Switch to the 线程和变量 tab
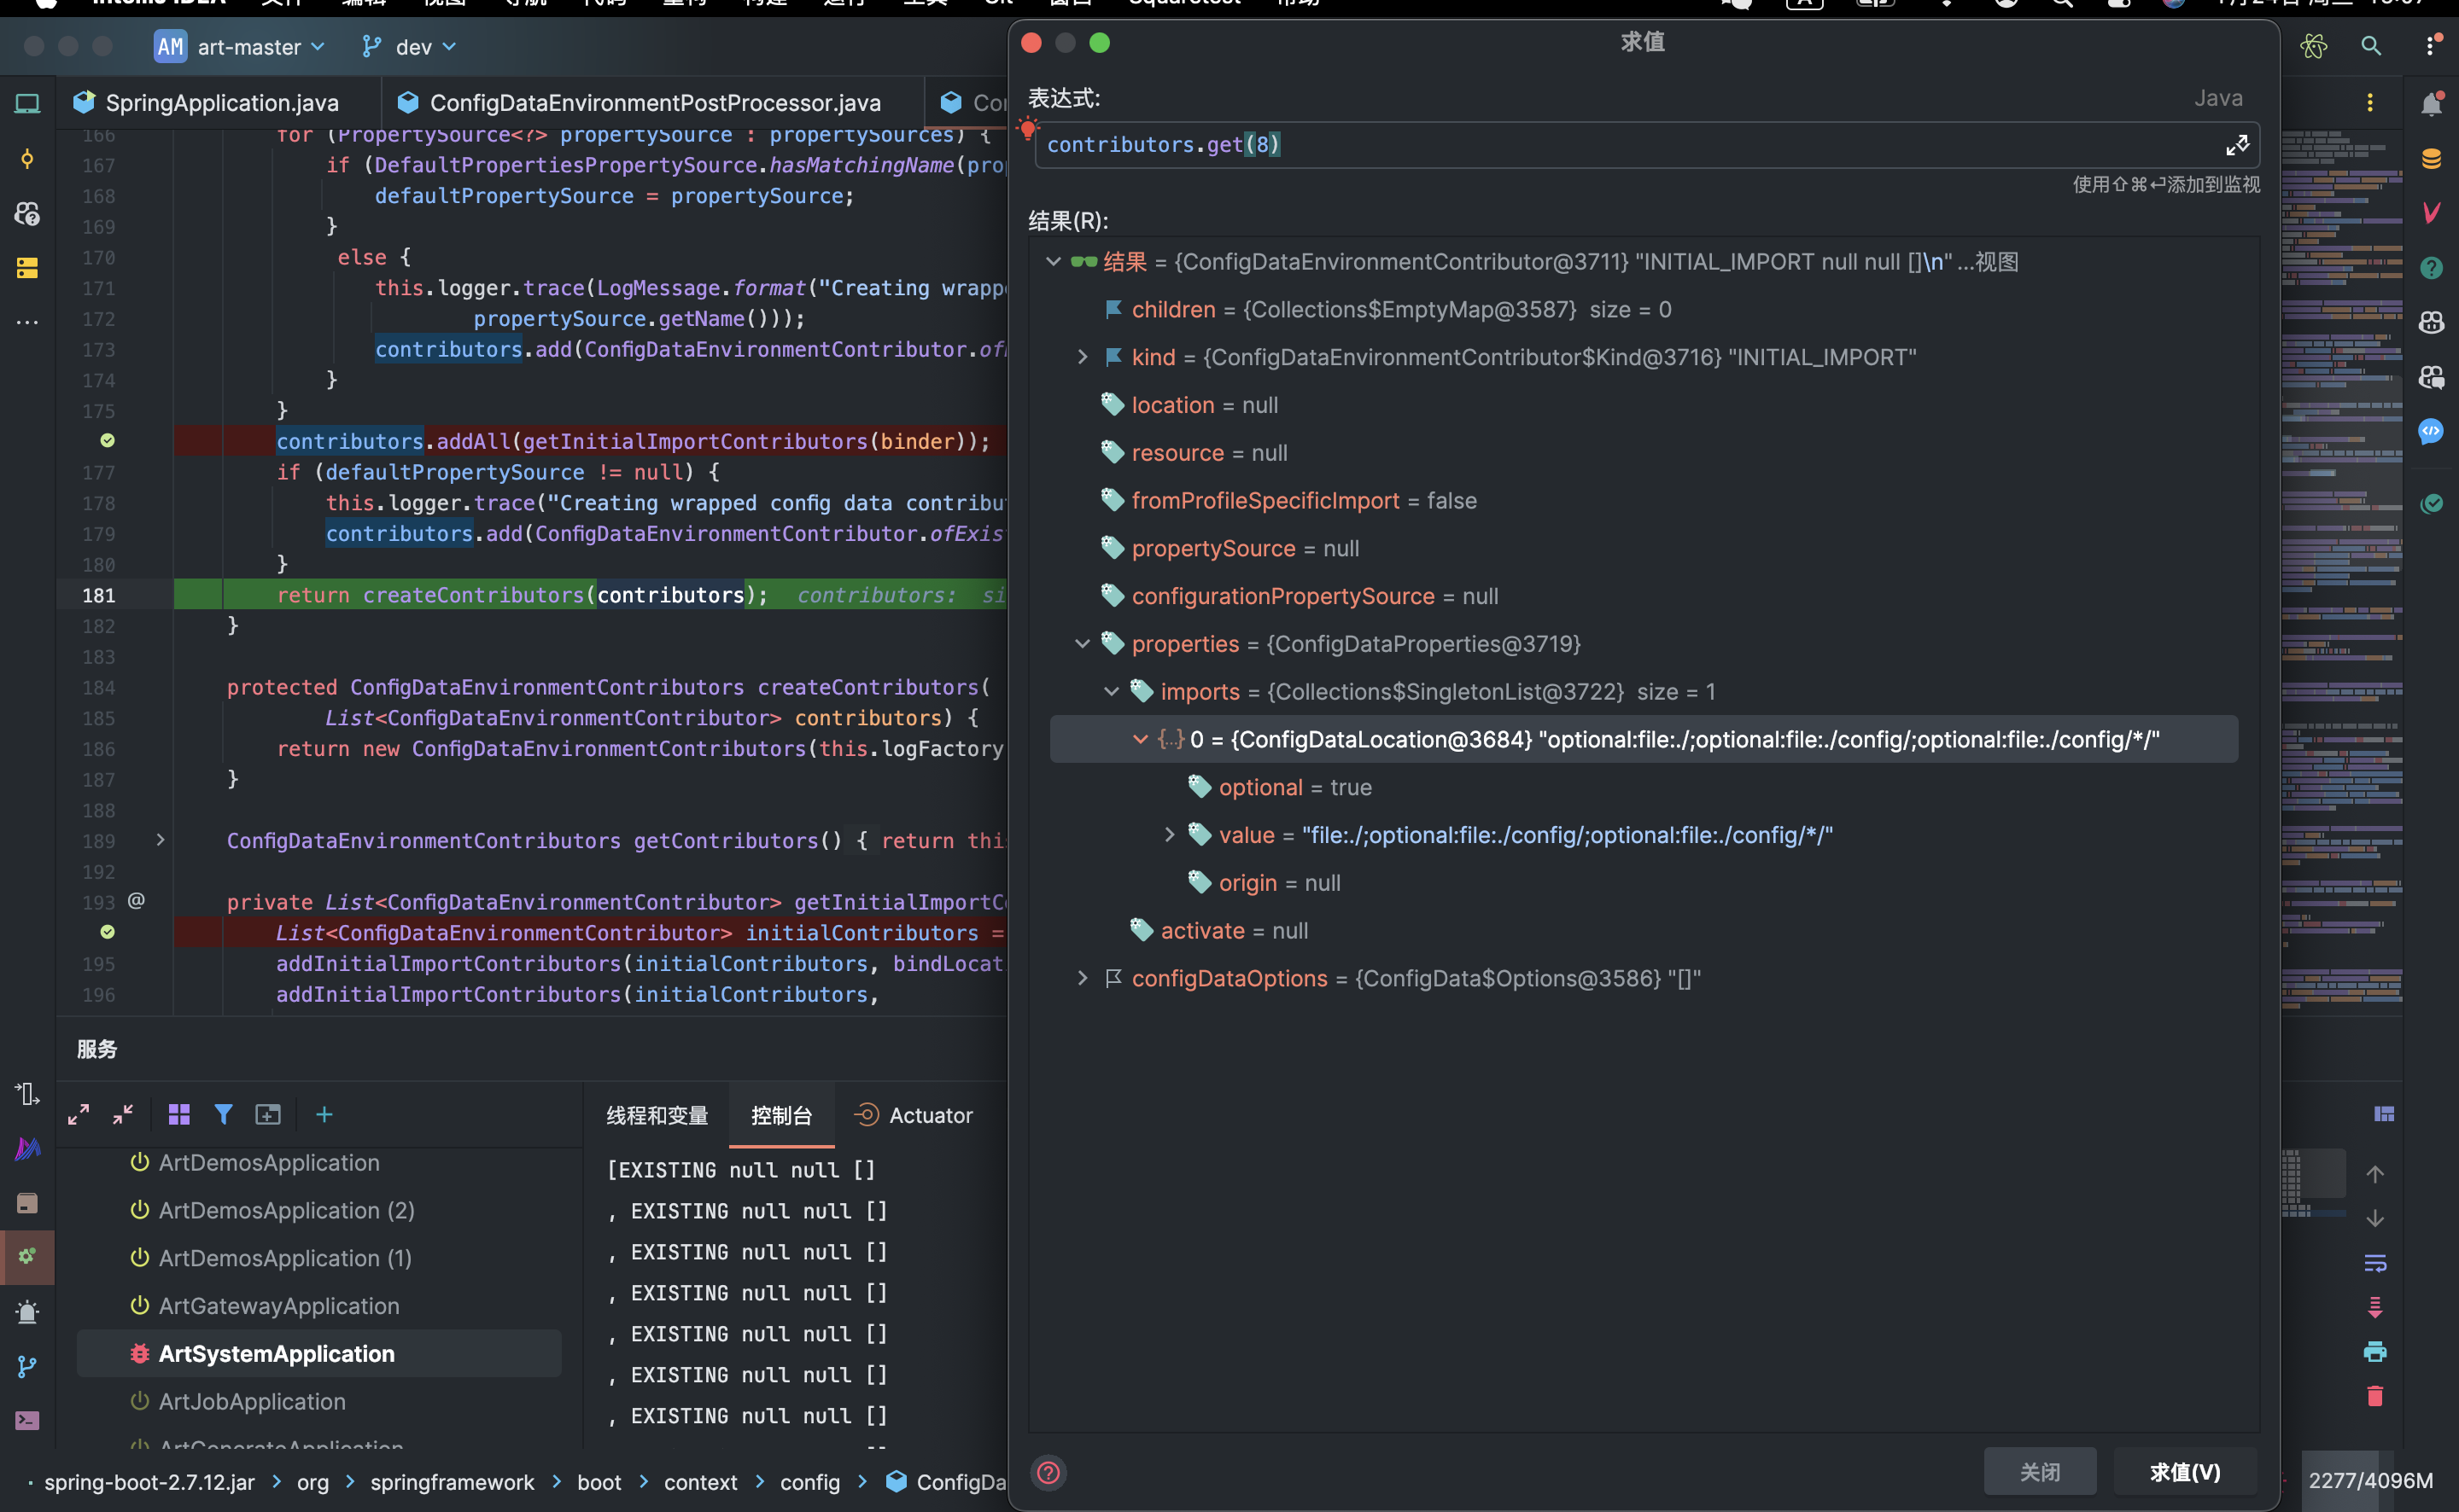 pos(657,1115)
